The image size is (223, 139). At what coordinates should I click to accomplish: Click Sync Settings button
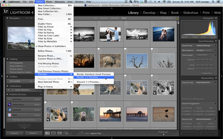click(x=208, y=133)
